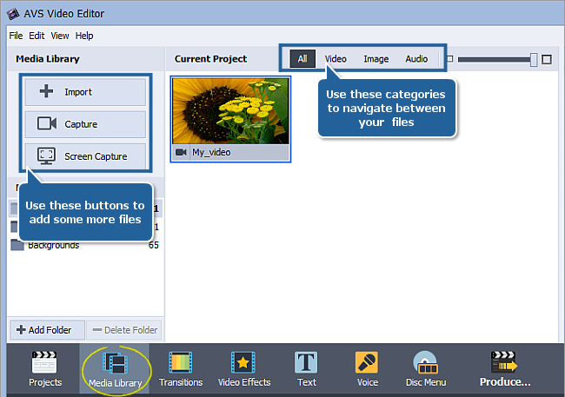Click the large thumbnail size icon
The height and width of the screenshot is (397, 565).
click(x=547, y=59)
